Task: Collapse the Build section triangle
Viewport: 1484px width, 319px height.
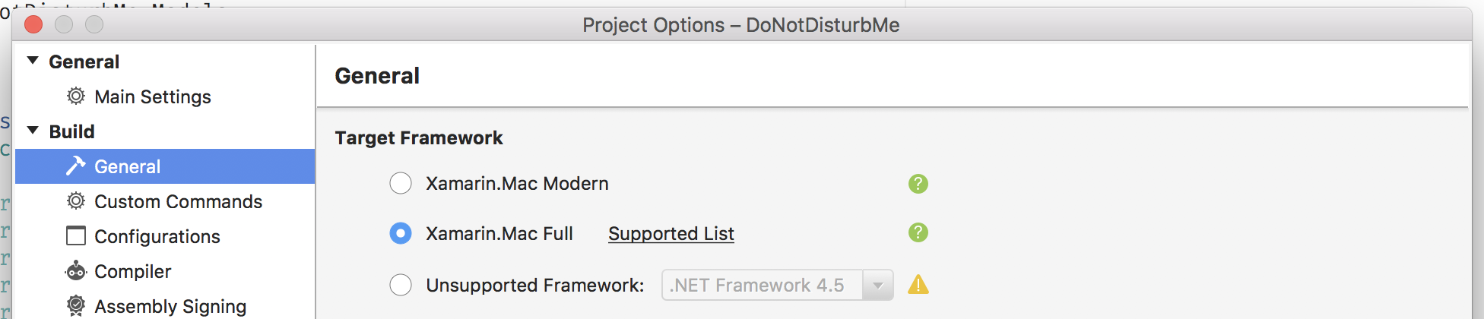Action: 33,131
